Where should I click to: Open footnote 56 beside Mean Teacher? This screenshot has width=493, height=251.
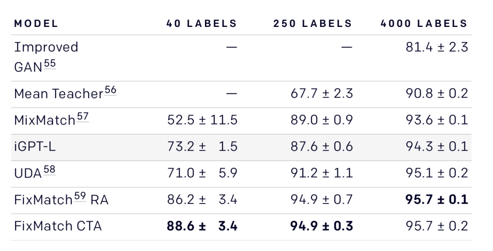click(110, 91)
